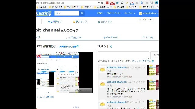
Task: Click the TwitCasting logo
Action: [44, 13]
